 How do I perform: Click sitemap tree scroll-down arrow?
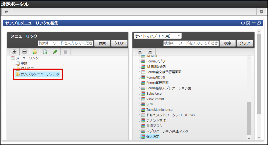(249, 139)
